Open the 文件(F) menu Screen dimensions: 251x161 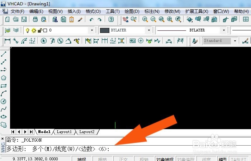pyautogui.click(x=17, y=11)
